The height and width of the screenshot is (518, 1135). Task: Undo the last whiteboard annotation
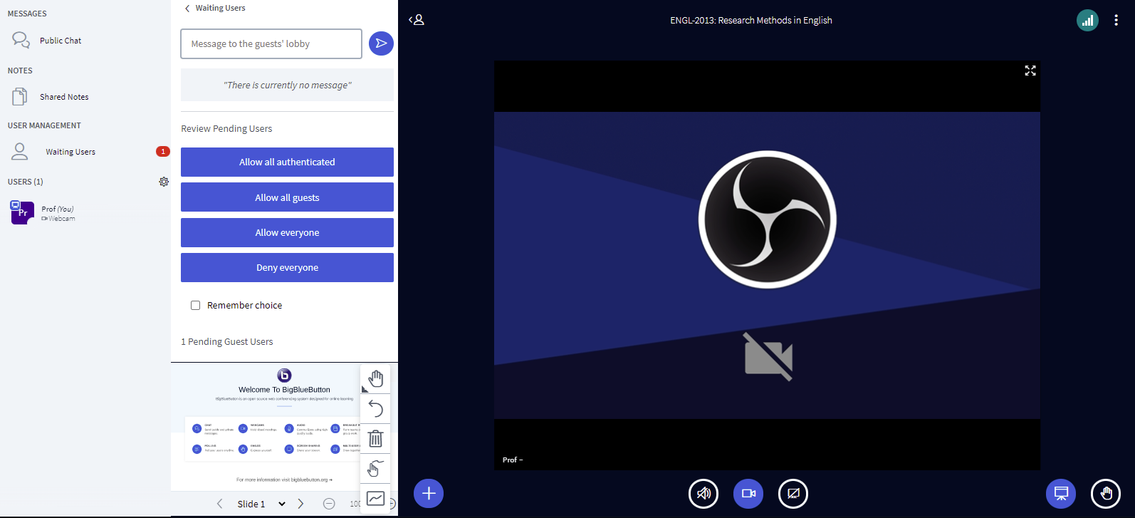coord(375,409)
